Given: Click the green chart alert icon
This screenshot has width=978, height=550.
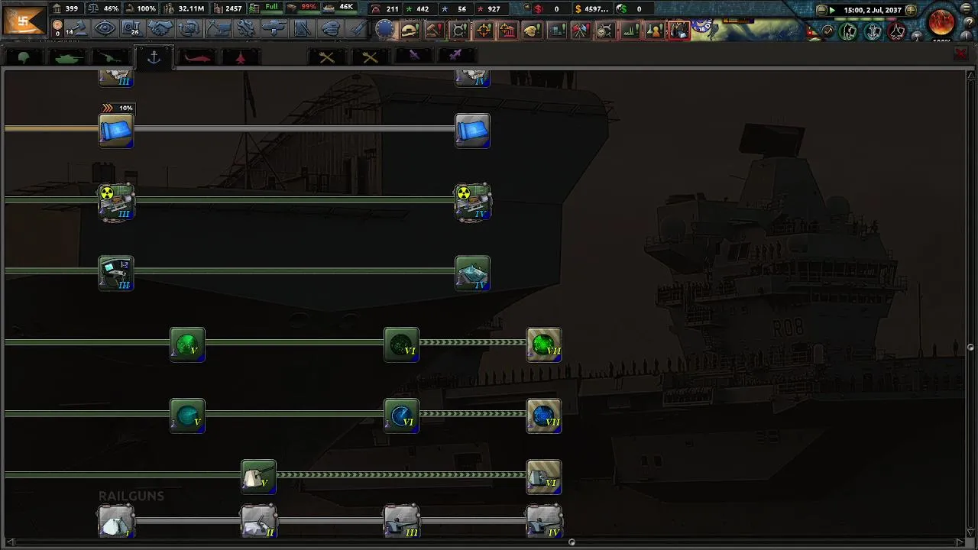Looking at the screenshot, I should click(x=630, y=31).
